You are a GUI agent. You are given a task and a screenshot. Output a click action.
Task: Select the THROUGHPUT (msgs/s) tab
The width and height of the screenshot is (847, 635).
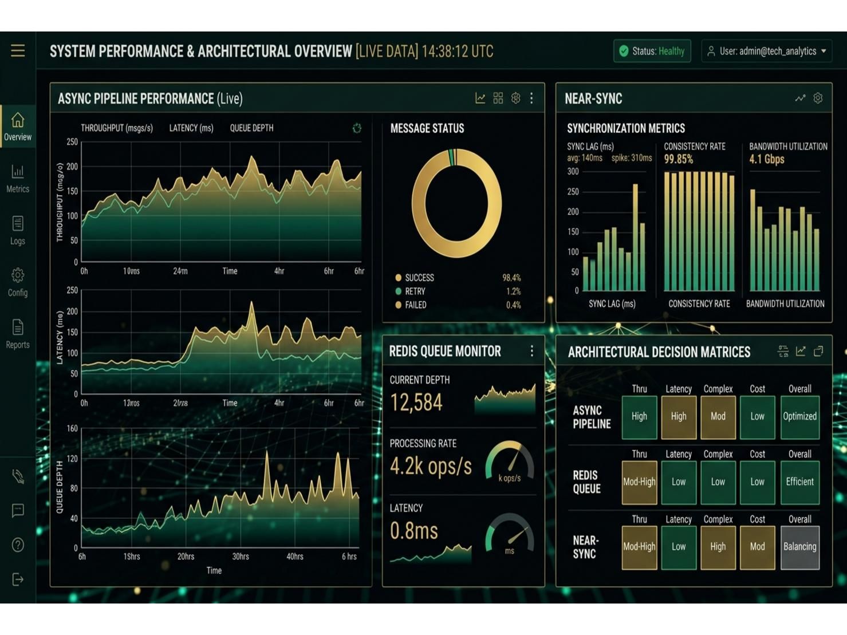click(x=117, y=128)
